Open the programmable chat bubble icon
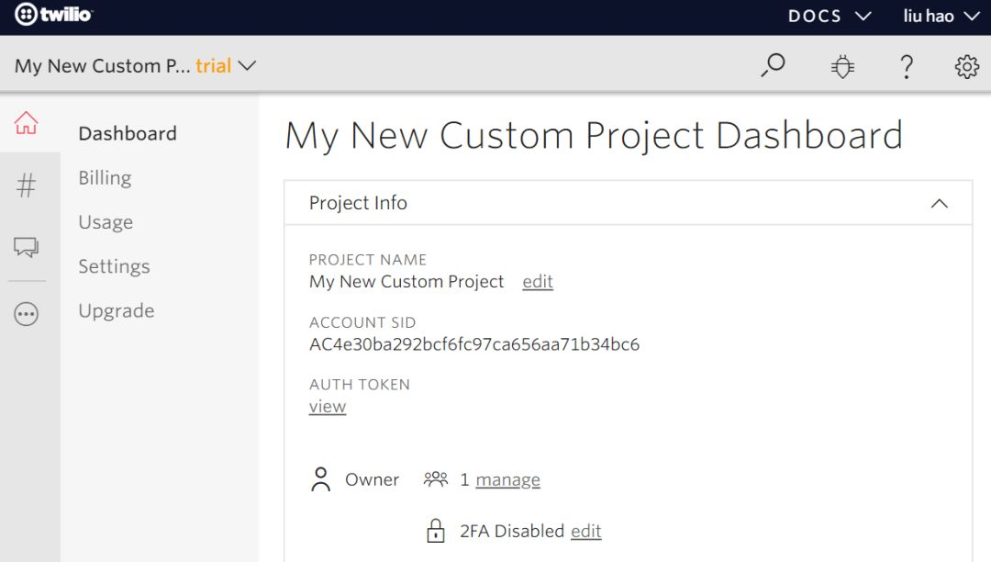The image size is (991, 562). pos(26,246)
